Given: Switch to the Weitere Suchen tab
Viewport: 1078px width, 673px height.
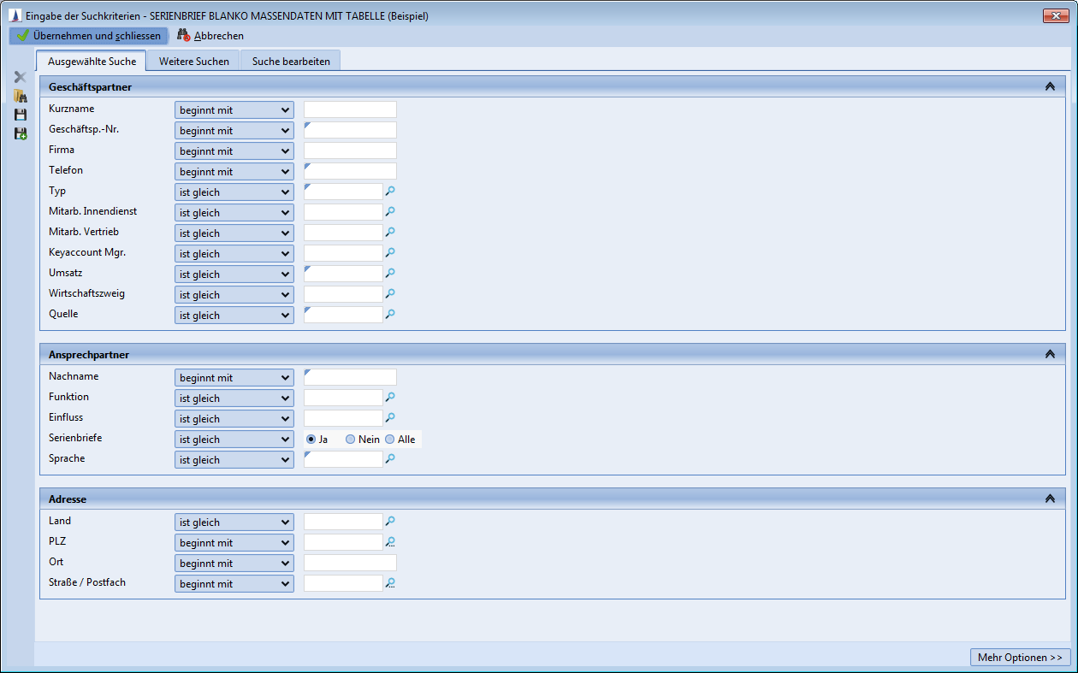Looking at the screenshot, I should (194, 62).
